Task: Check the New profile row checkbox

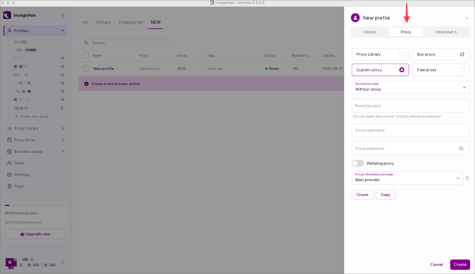Action: (x=86, y=69)
